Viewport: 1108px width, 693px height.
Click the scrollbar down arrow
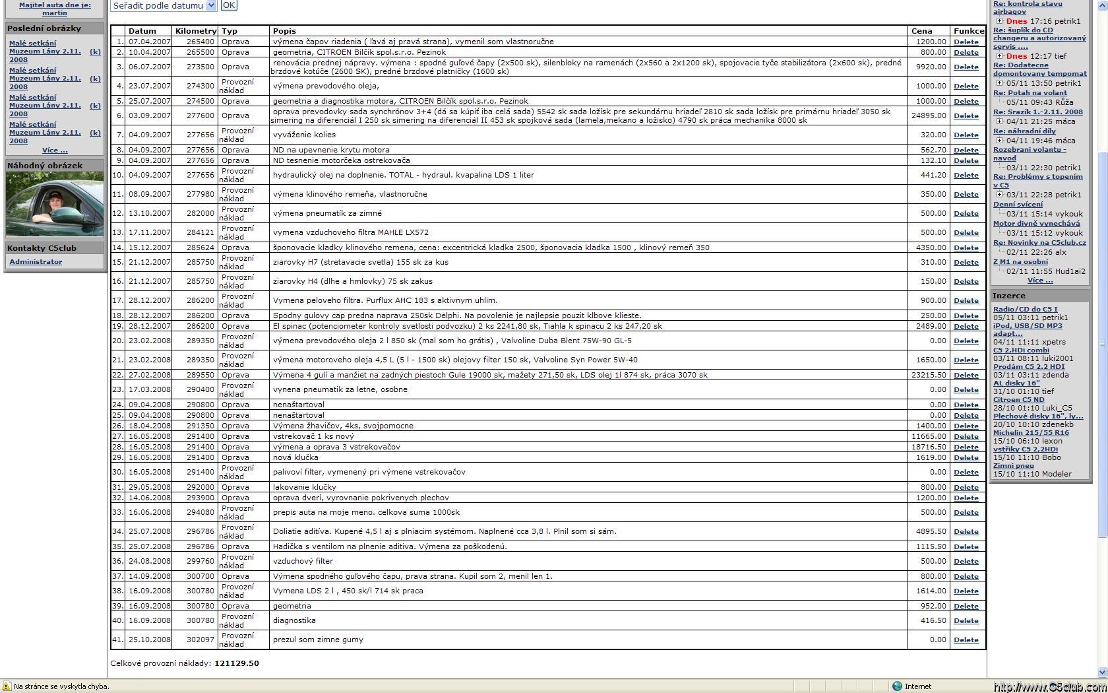point(1102,672)
